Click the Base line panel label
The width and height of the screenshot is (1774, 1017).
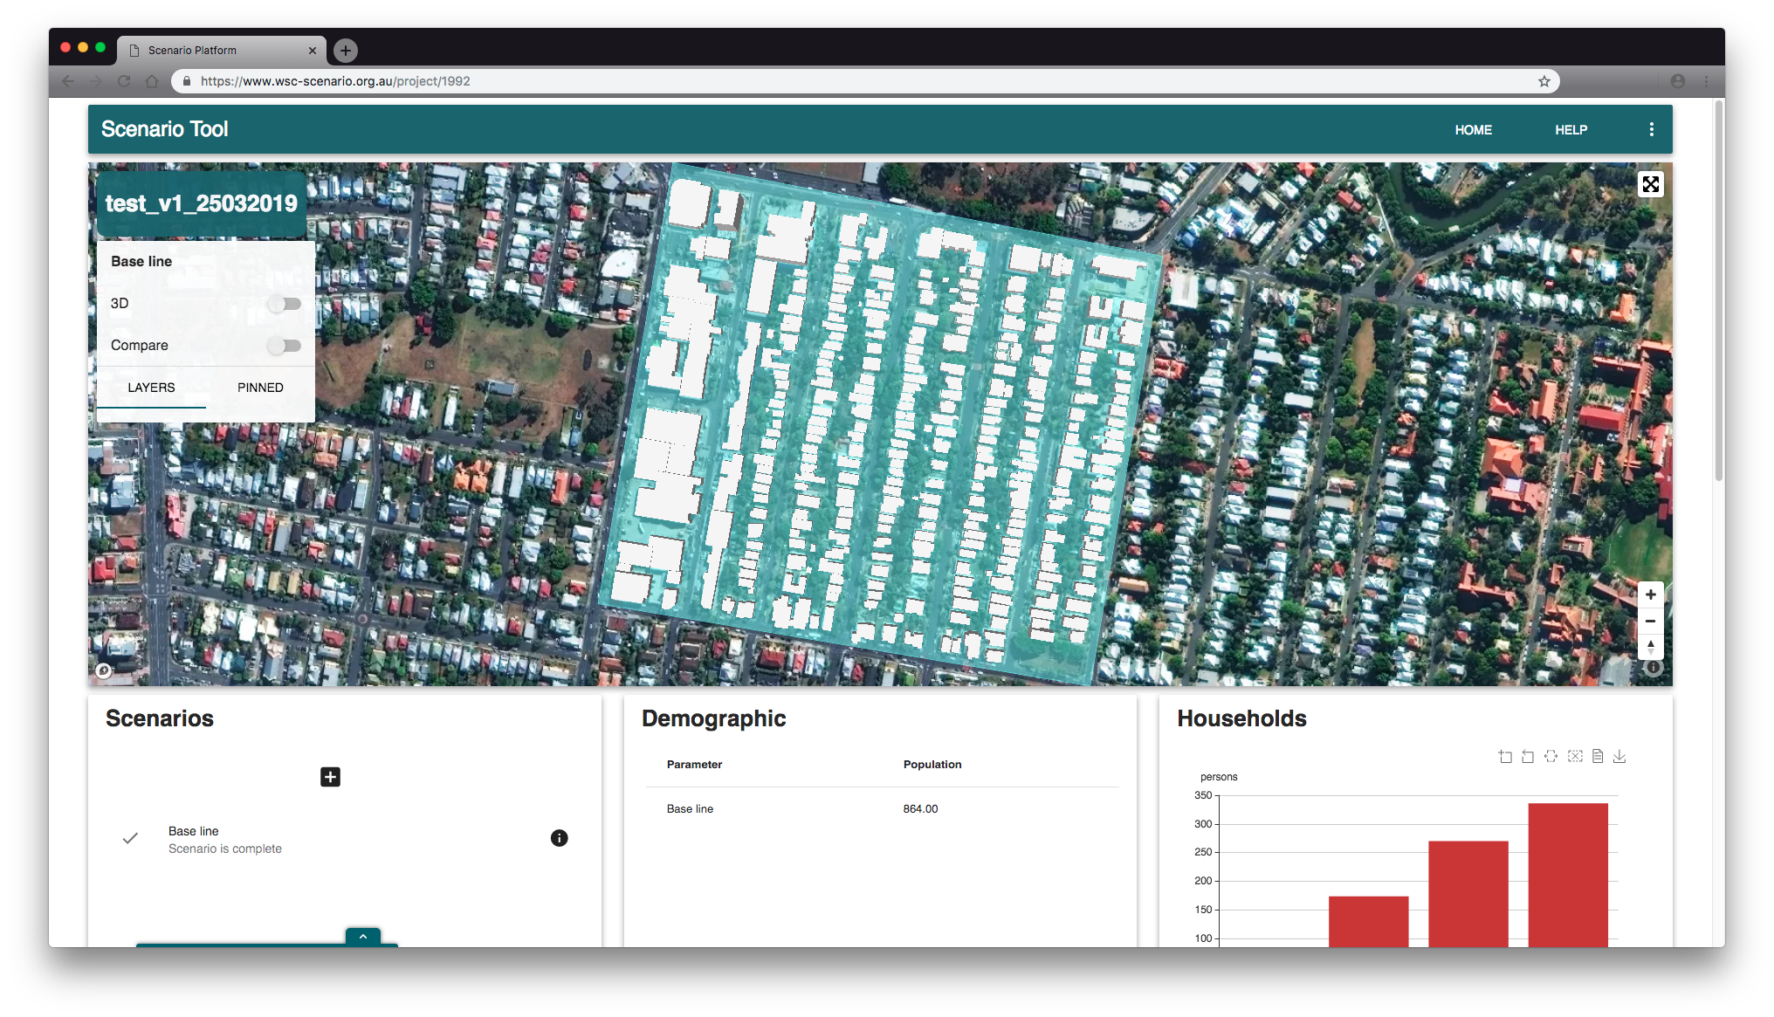point(141,262)
